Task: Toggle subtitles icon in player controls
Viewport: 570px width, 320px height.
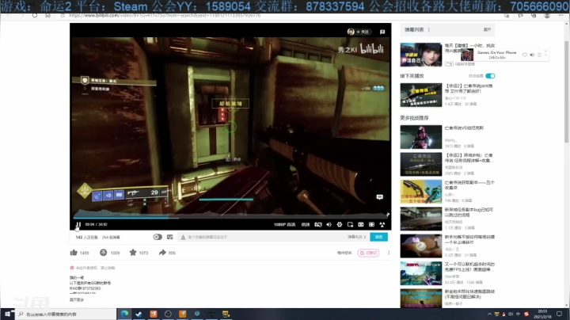Action: [x=318, y=225]
